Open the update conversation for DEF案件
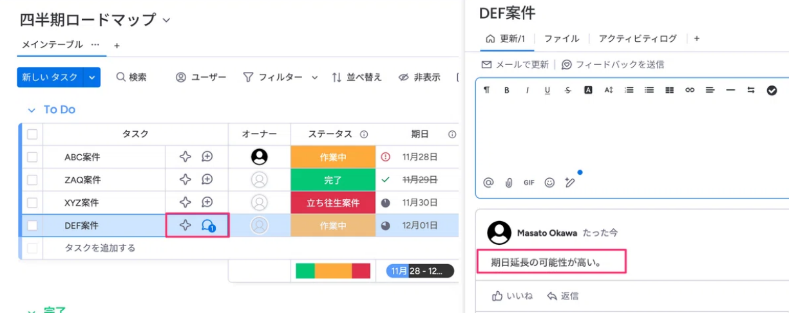The width and height of the screenshot is (789, 313). click(208, 226)
